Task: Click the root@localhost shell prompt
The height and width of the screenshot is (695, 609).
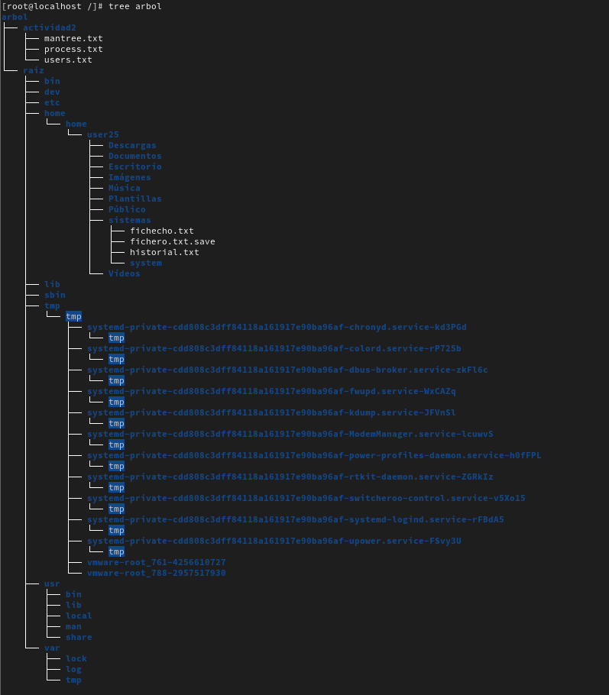Action: click(46, 6)
